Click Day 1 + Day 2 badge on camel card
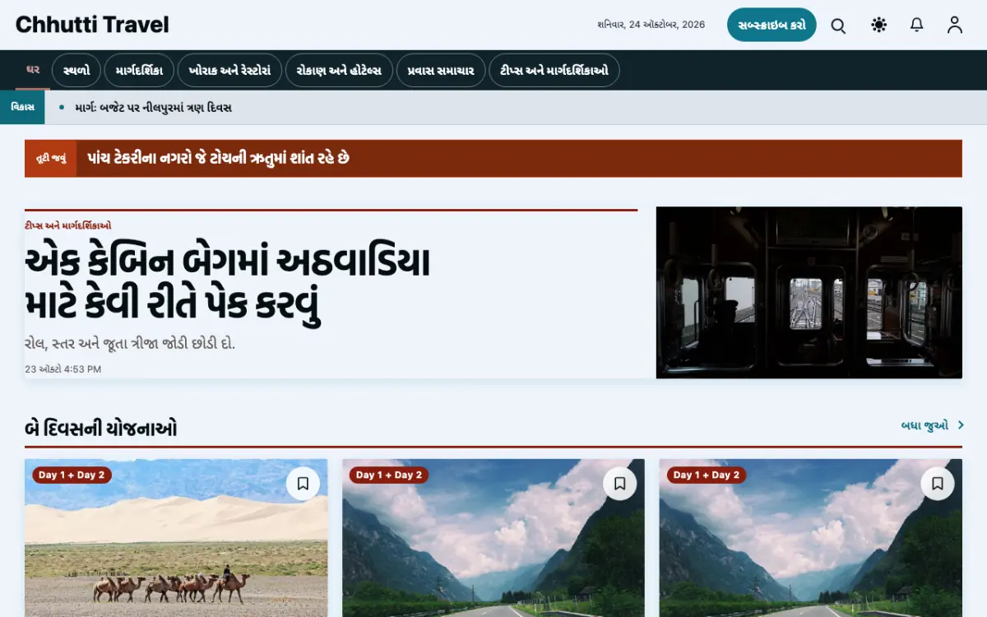Viewport: 987px width, 617px height. [72, 475]
